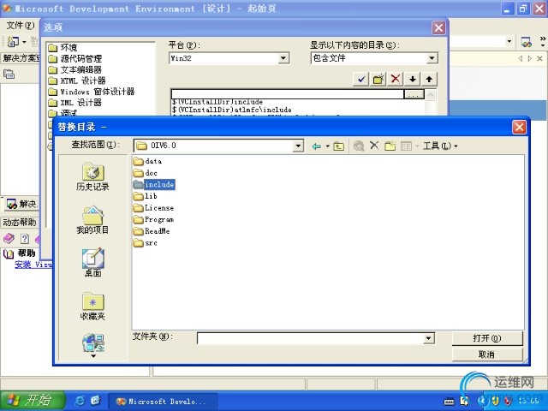Click the check-mark icon in the options dialog
This screenshot has width=548, height=411.
click(x=361, y=80)
